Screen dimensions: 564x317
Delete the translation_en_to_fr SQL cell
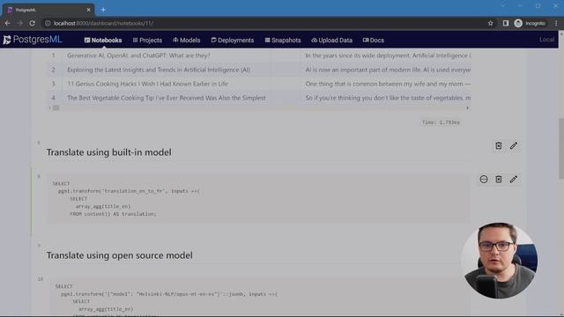(498, 179)
